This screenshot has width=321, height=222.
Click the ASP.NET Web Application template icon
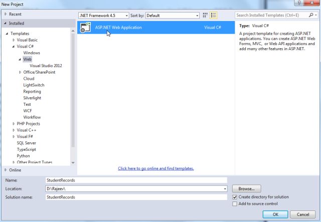(85, 28)
